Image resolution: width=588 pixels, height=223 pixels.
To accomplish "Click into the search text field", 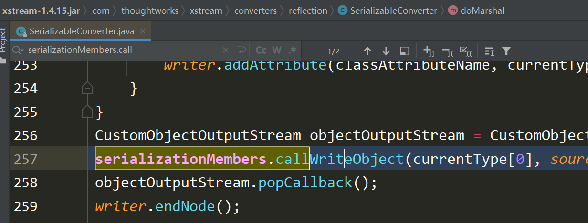I will coord(119,50).
